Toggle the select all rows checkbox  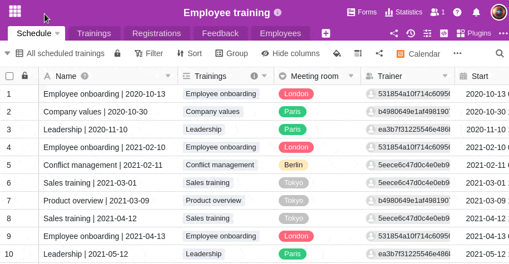[9, 76]
